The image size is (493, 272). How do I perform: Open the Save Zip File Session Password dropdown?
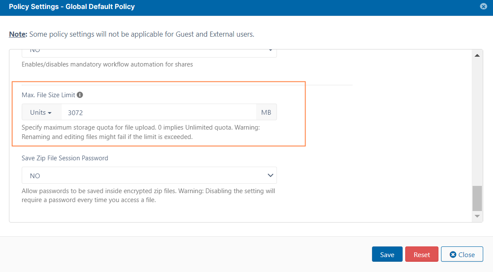[149, 176]
